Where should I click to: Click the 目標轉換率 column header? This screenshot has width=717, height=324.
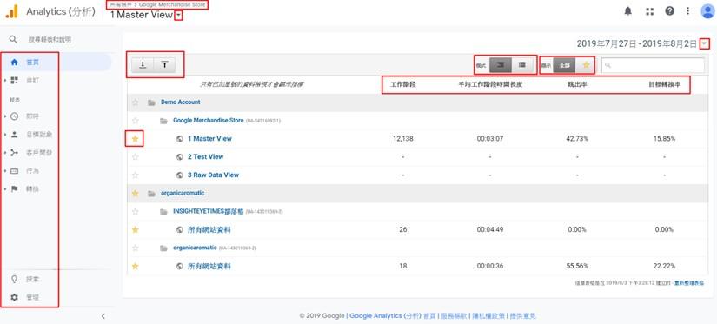pyautogui.click(x=664, y=84)
